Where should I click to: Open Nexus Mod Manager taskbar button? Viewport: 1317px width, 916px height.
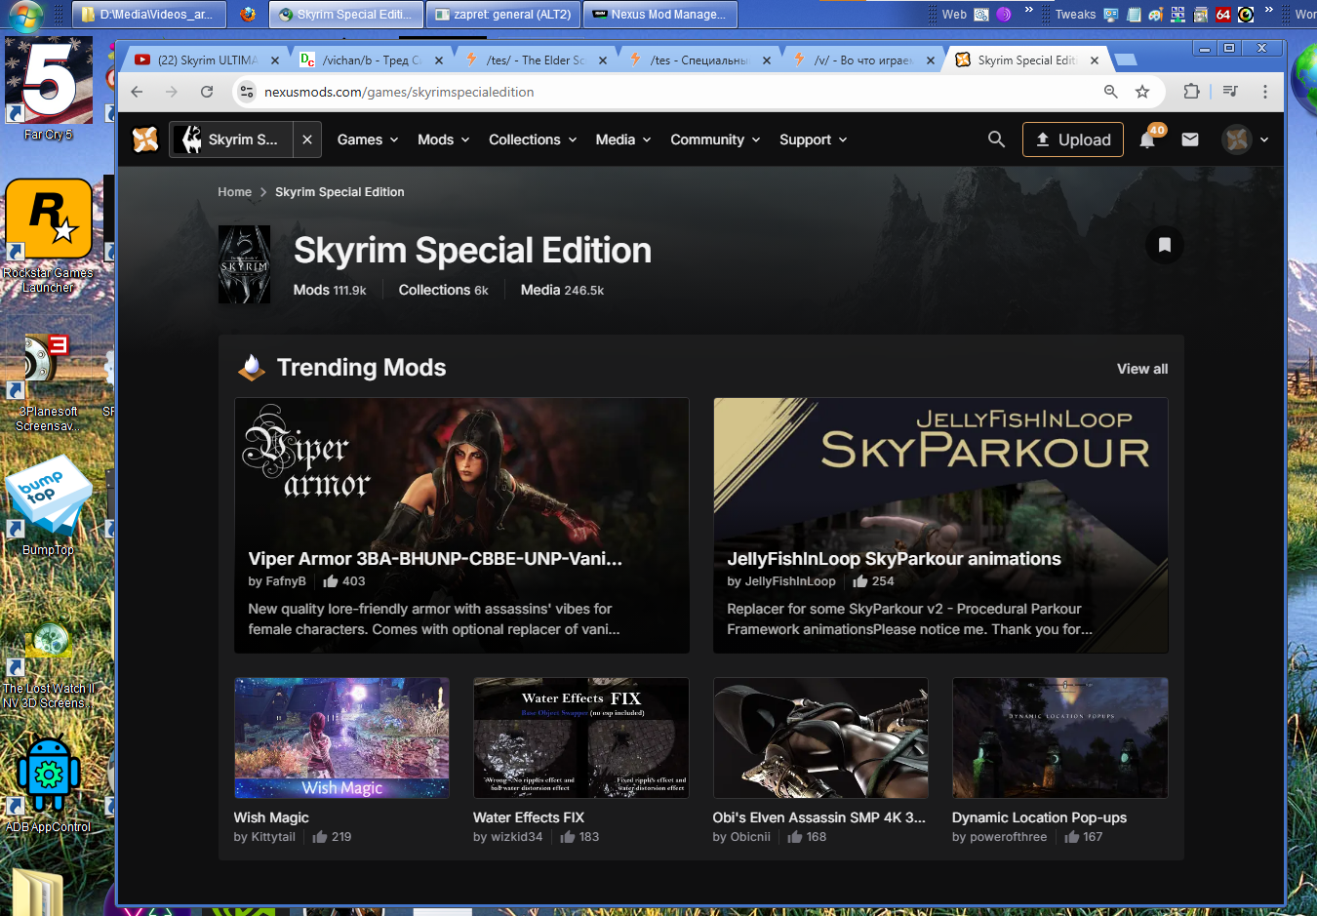pyautogui.click(x=660, y=15)
